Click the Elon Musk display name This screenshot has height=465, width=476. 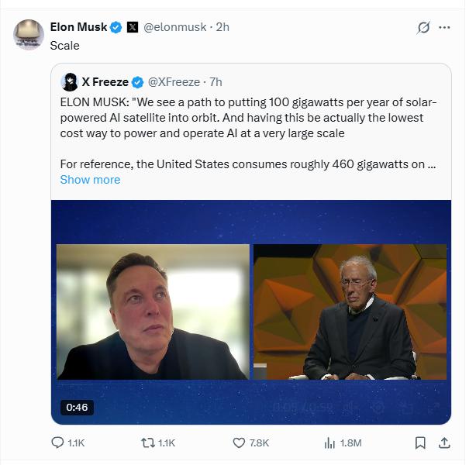click(78, 27)
